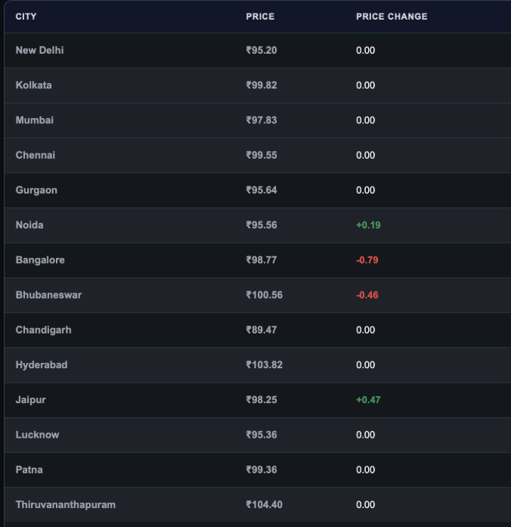Click the CITY column header

(26, 17)
